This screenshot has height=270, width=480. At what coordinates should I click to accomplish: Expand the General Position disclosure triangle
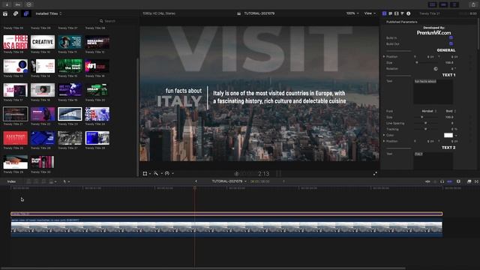point(384,57)
